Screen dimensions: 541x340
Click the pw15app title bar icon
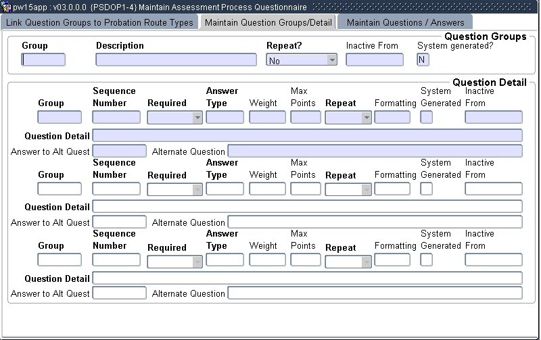coord(7,7)
